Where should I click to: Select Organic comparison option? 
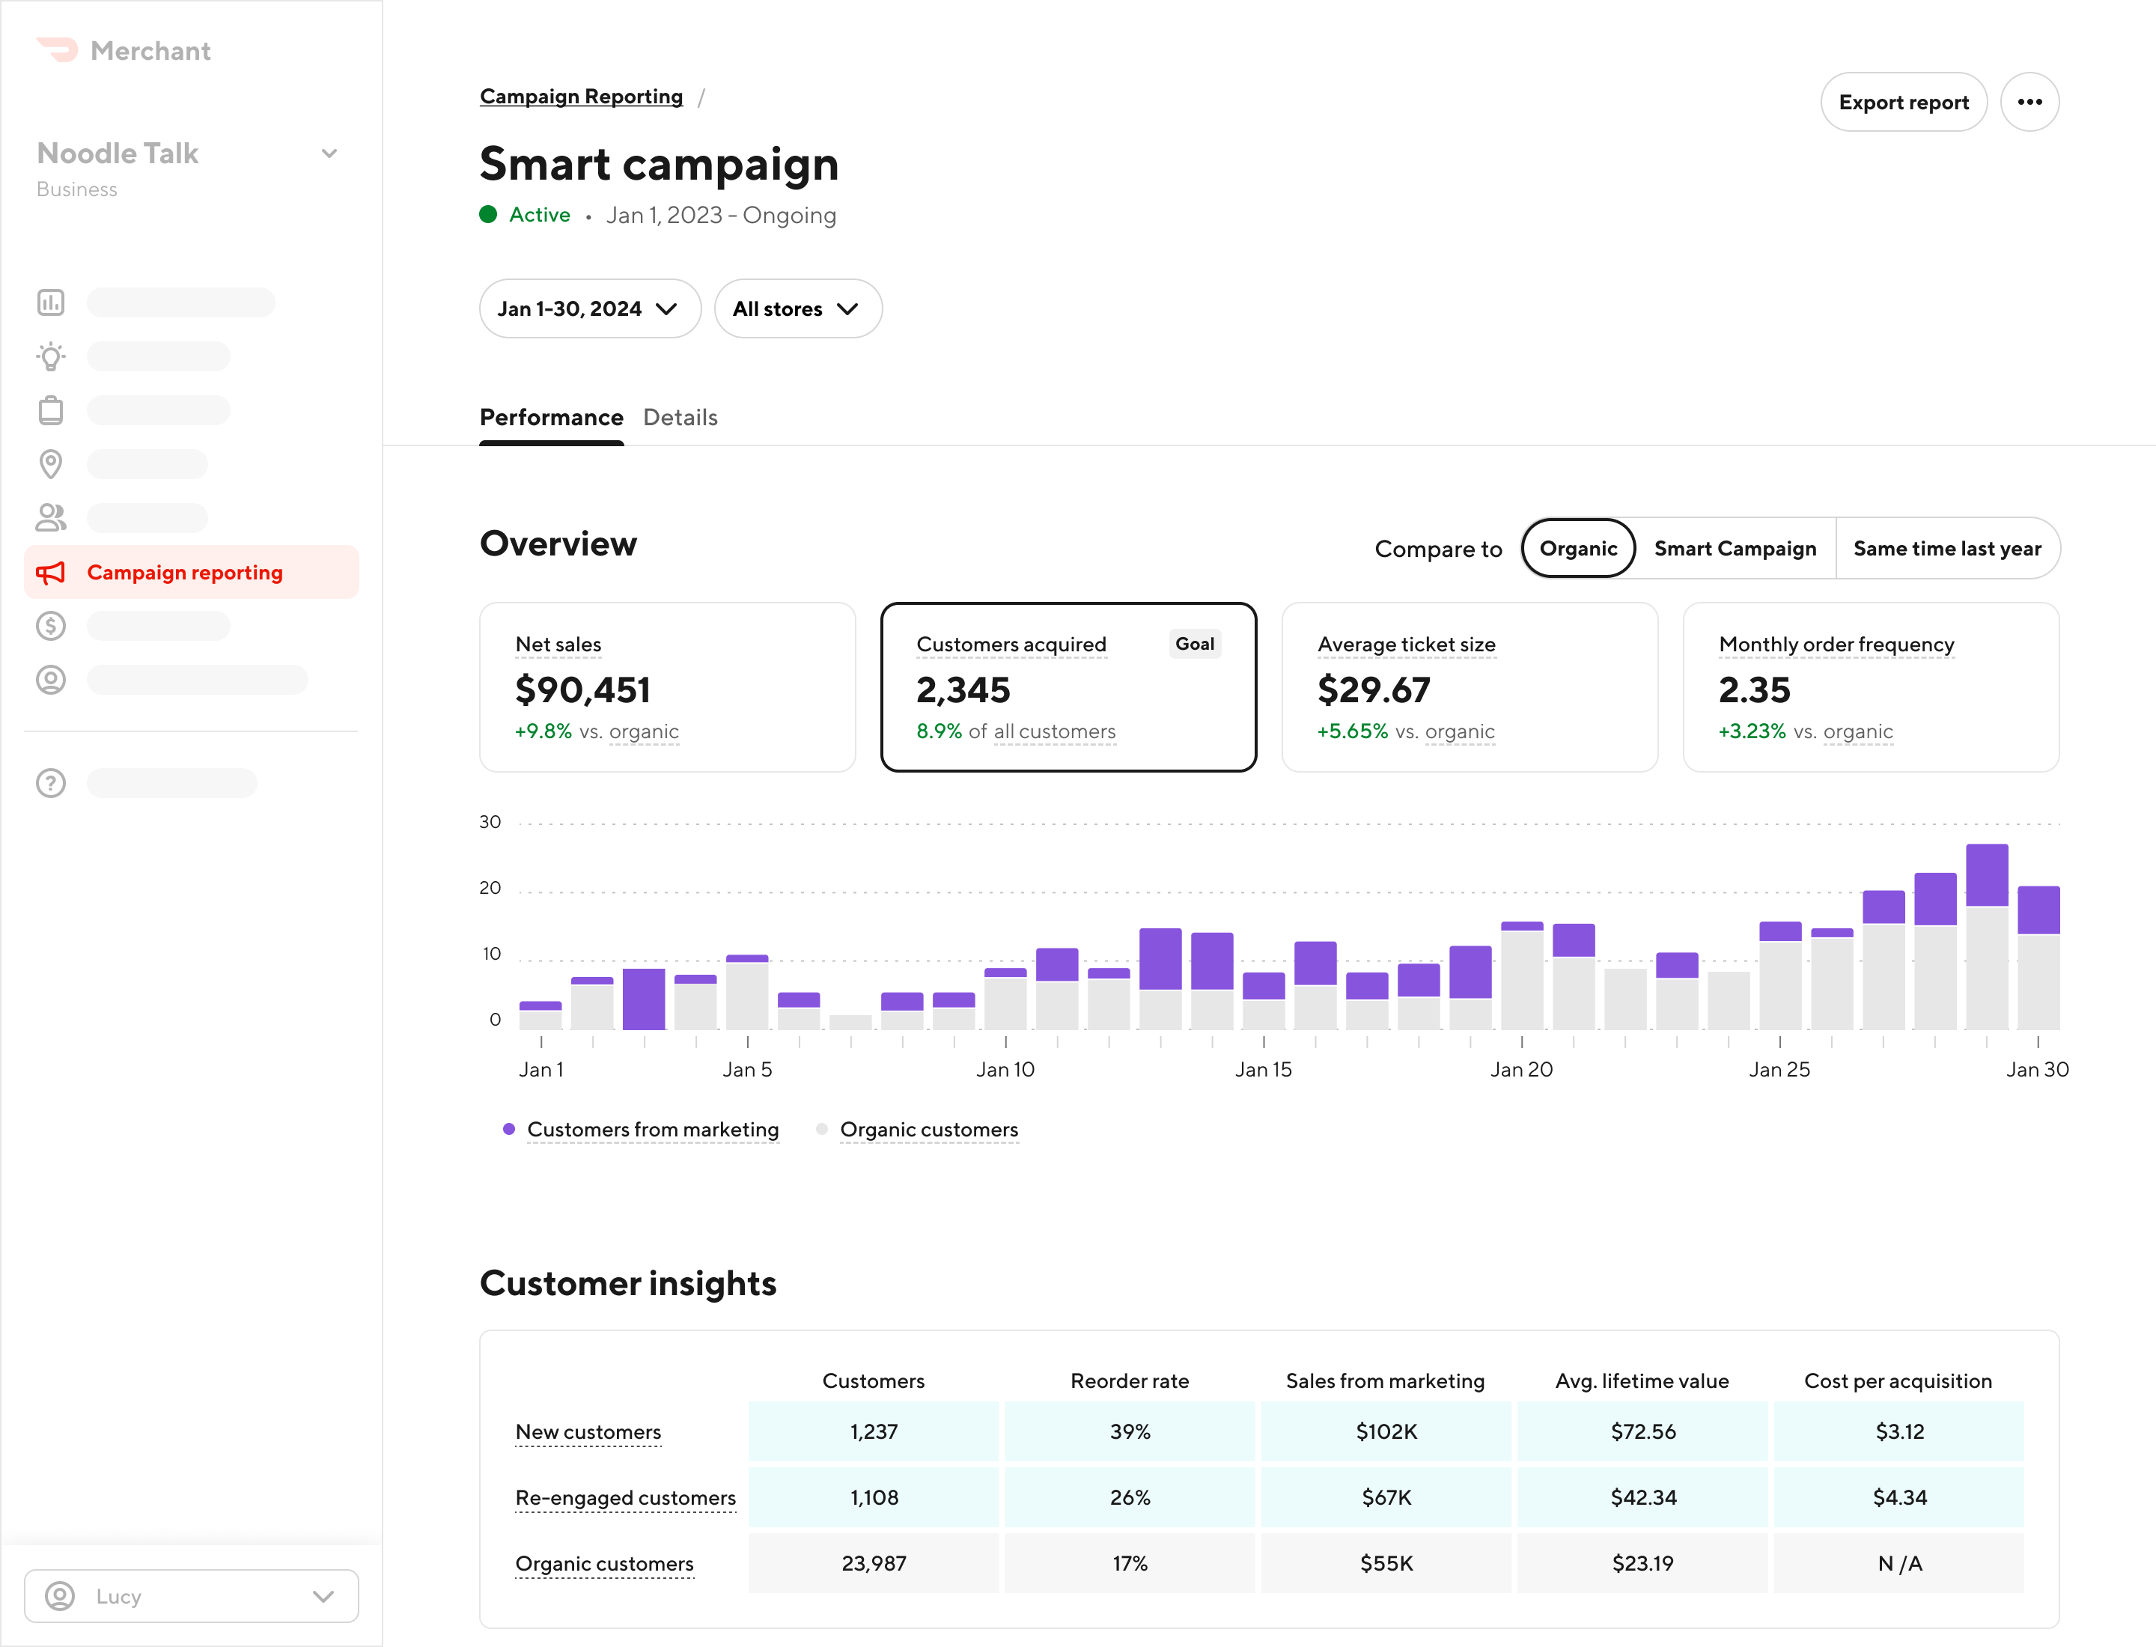[1579, 548]
